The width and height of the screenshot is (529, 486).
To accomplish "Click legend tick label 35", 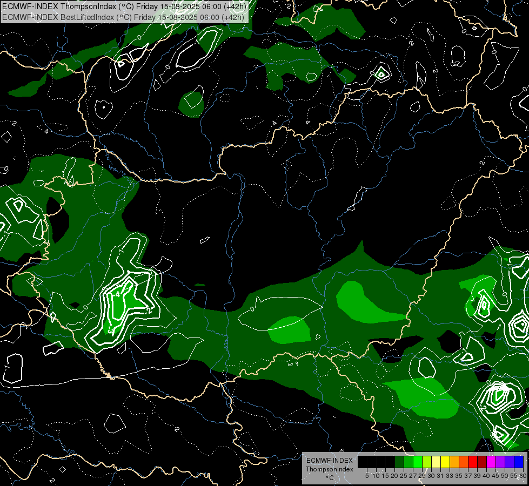I will (x=459, y=476).
